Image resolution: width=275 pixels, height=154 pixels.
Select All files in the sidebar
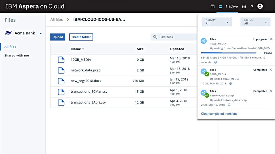click(10, 47)
